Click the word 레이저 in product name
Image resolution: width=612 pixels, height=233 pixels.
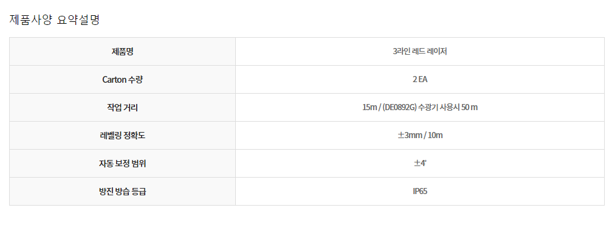click(x=437, y=52)
